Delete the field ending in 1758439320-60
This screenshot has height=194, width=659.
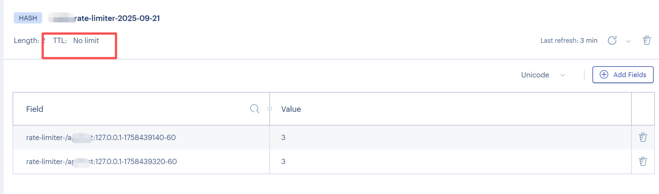pyautogui.click(x=643, y=162)
